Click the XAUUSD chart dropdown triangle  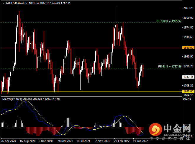(x=3, y=3)
